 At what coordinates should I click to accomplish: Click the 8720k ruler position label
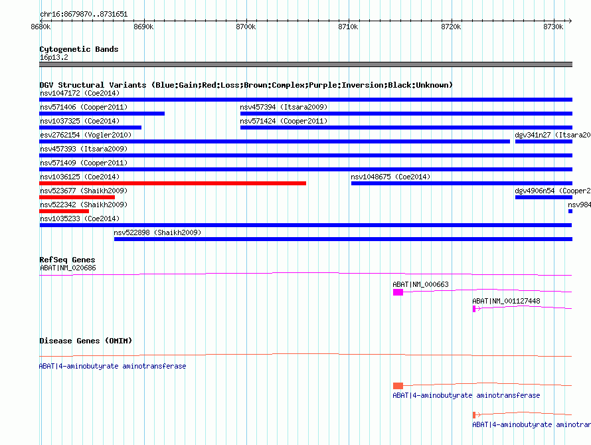(x=451, y=27)
